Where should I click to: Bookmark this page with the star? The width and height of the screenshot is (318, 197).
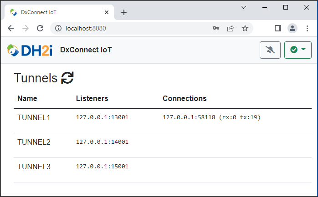tap(245, 28)
